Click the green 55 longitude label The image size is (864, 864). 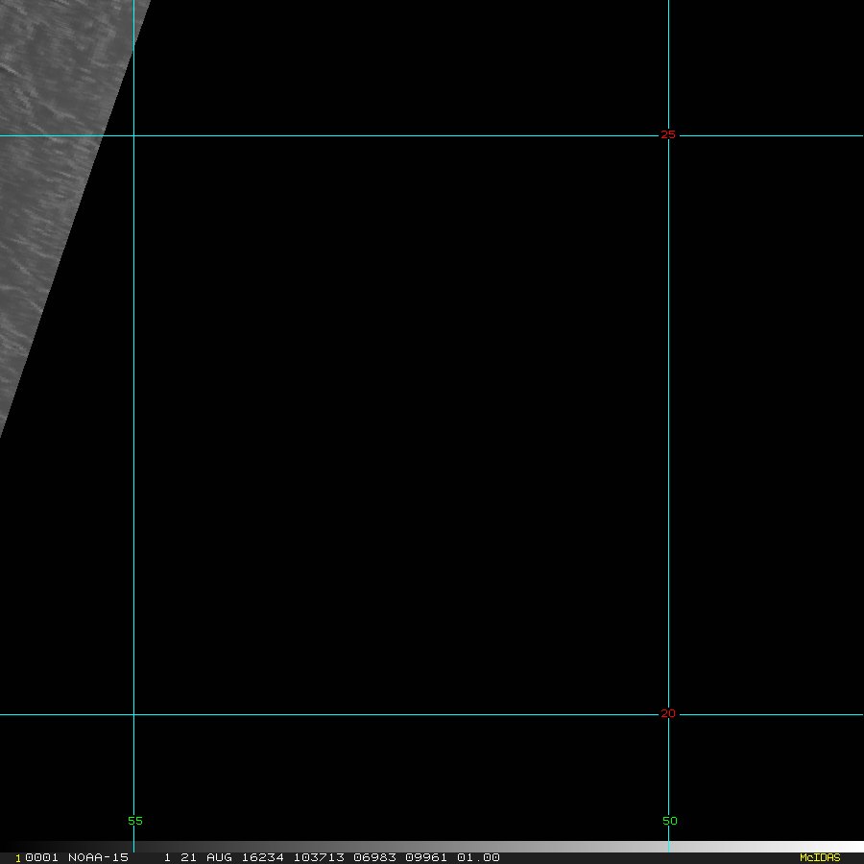pyautogui.click(x=134, y=821)
